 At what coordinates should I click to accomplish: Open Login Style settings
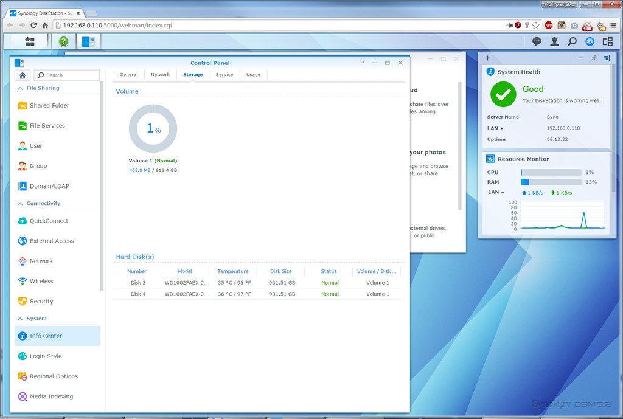pos(57,356)
